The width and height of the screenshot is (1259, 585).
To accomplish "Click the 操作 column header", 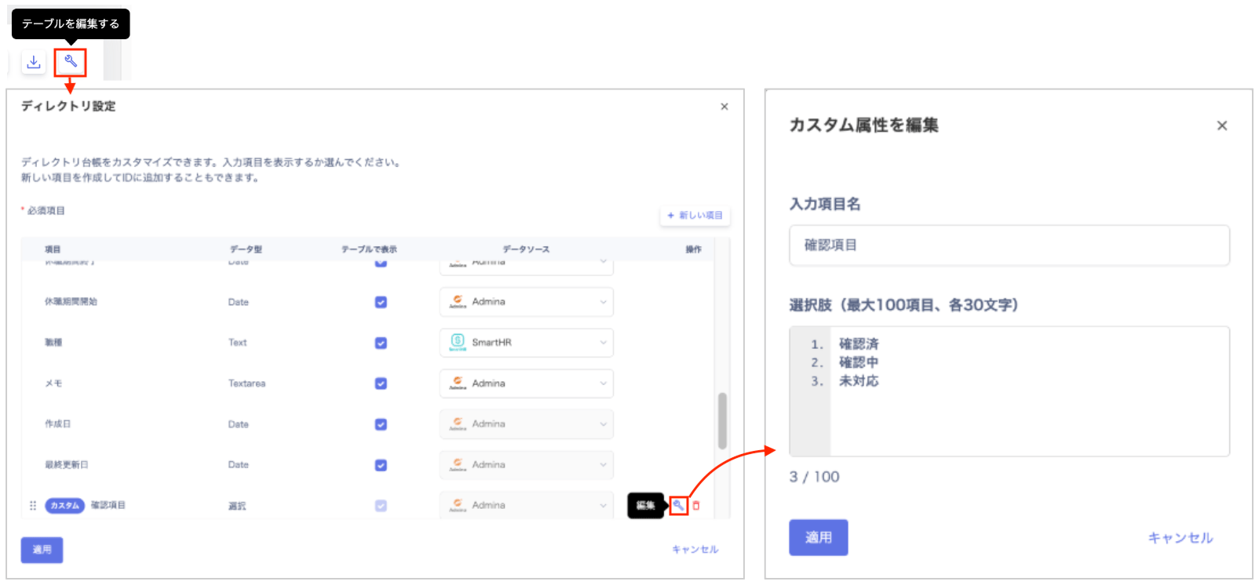I will (x=693, y=249).
